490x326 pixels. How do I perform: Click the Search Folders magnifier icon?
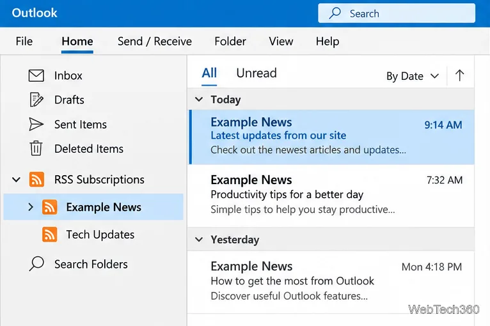tap(36, 264)
